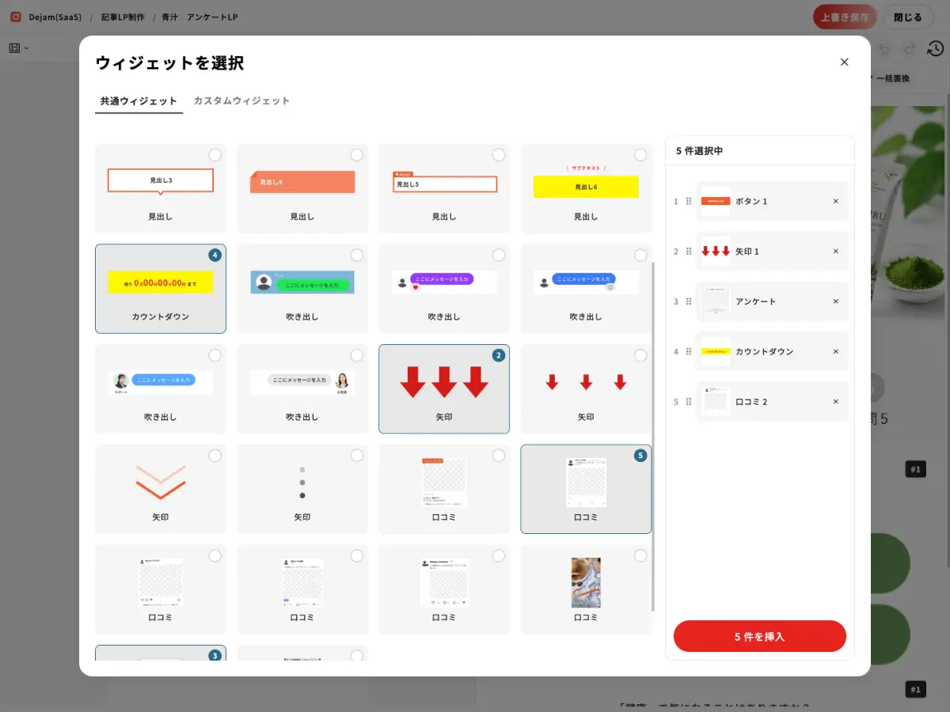Select the 口コミ card with the hat photo
The width and height of the screenshot is (950, 712).
point(586,589)
